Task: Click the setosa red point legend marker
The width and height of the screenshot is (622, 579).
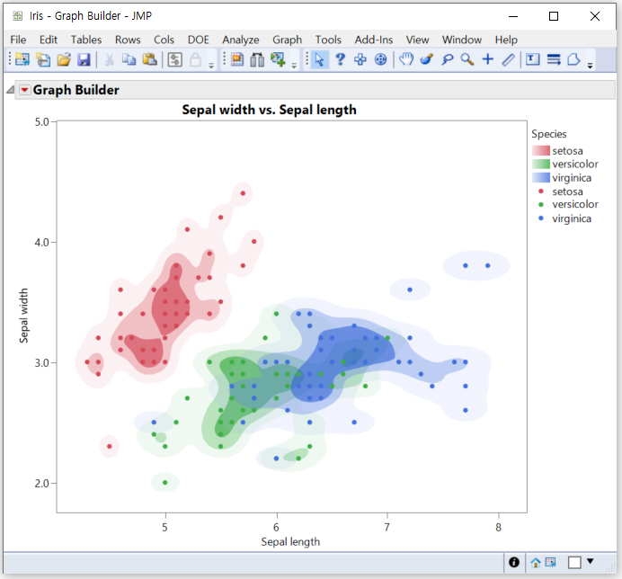Action: pyautogui.click(x=541, y=192)
